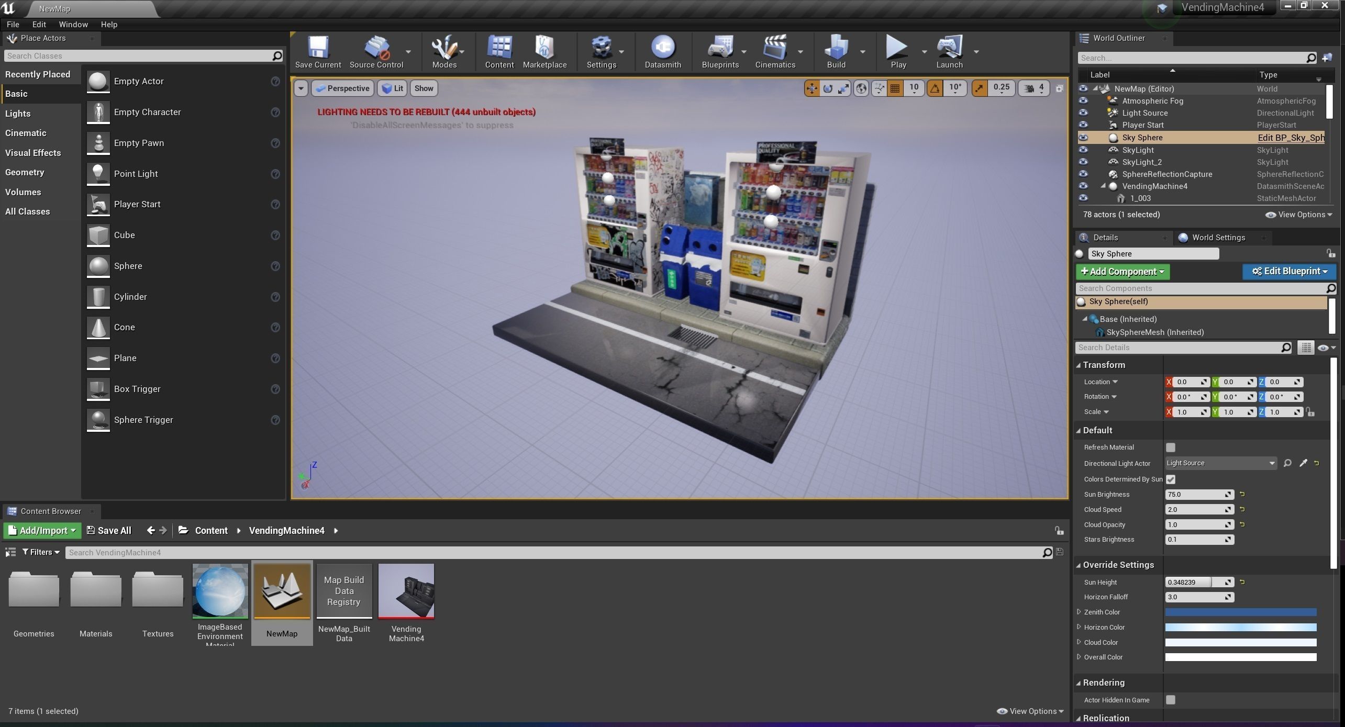The height and width of the screenshot is (727, 1345).
Task: Open the File menu
Action: [13, 25]
